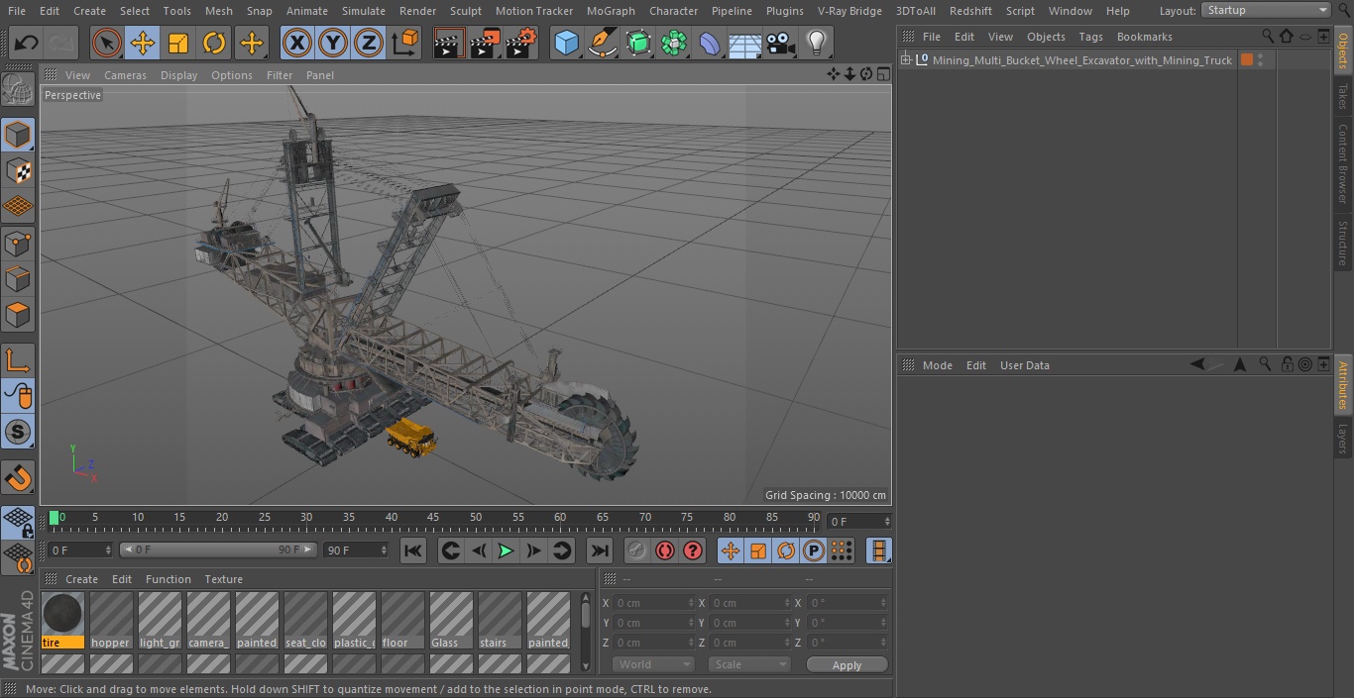This screenshot has height=698, width=1354.
Task: Switch to Polygons mode
Action: pyautogui.click(x=18, y=316)
